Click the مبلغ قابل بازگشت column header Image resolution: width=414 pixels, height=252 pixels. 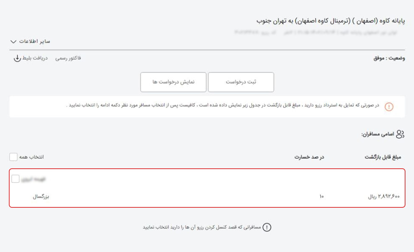point(383,157)
